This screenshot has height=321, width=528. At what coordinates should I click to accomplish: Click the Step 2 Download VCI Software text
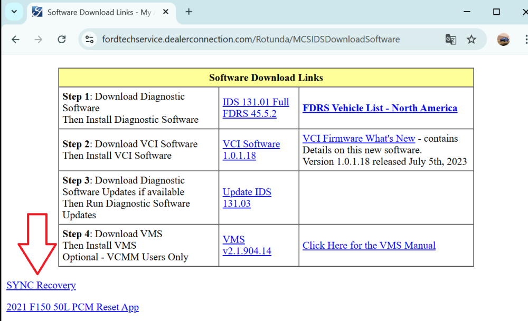coord(130,150)
